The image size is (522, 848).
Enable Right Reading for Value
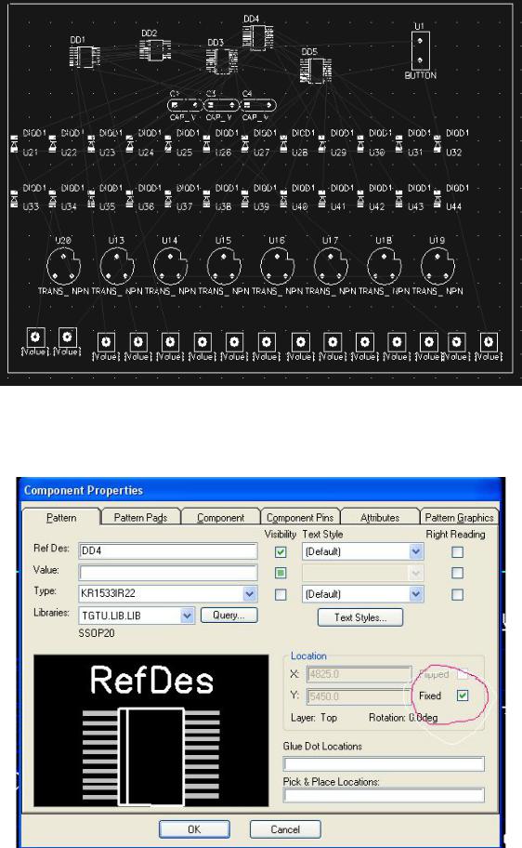(457, 573)
